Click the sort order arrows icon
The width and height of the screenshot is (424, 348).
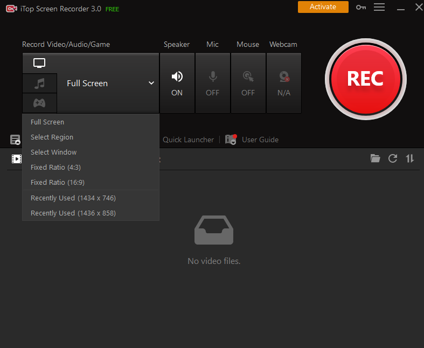tap(410, 158)
